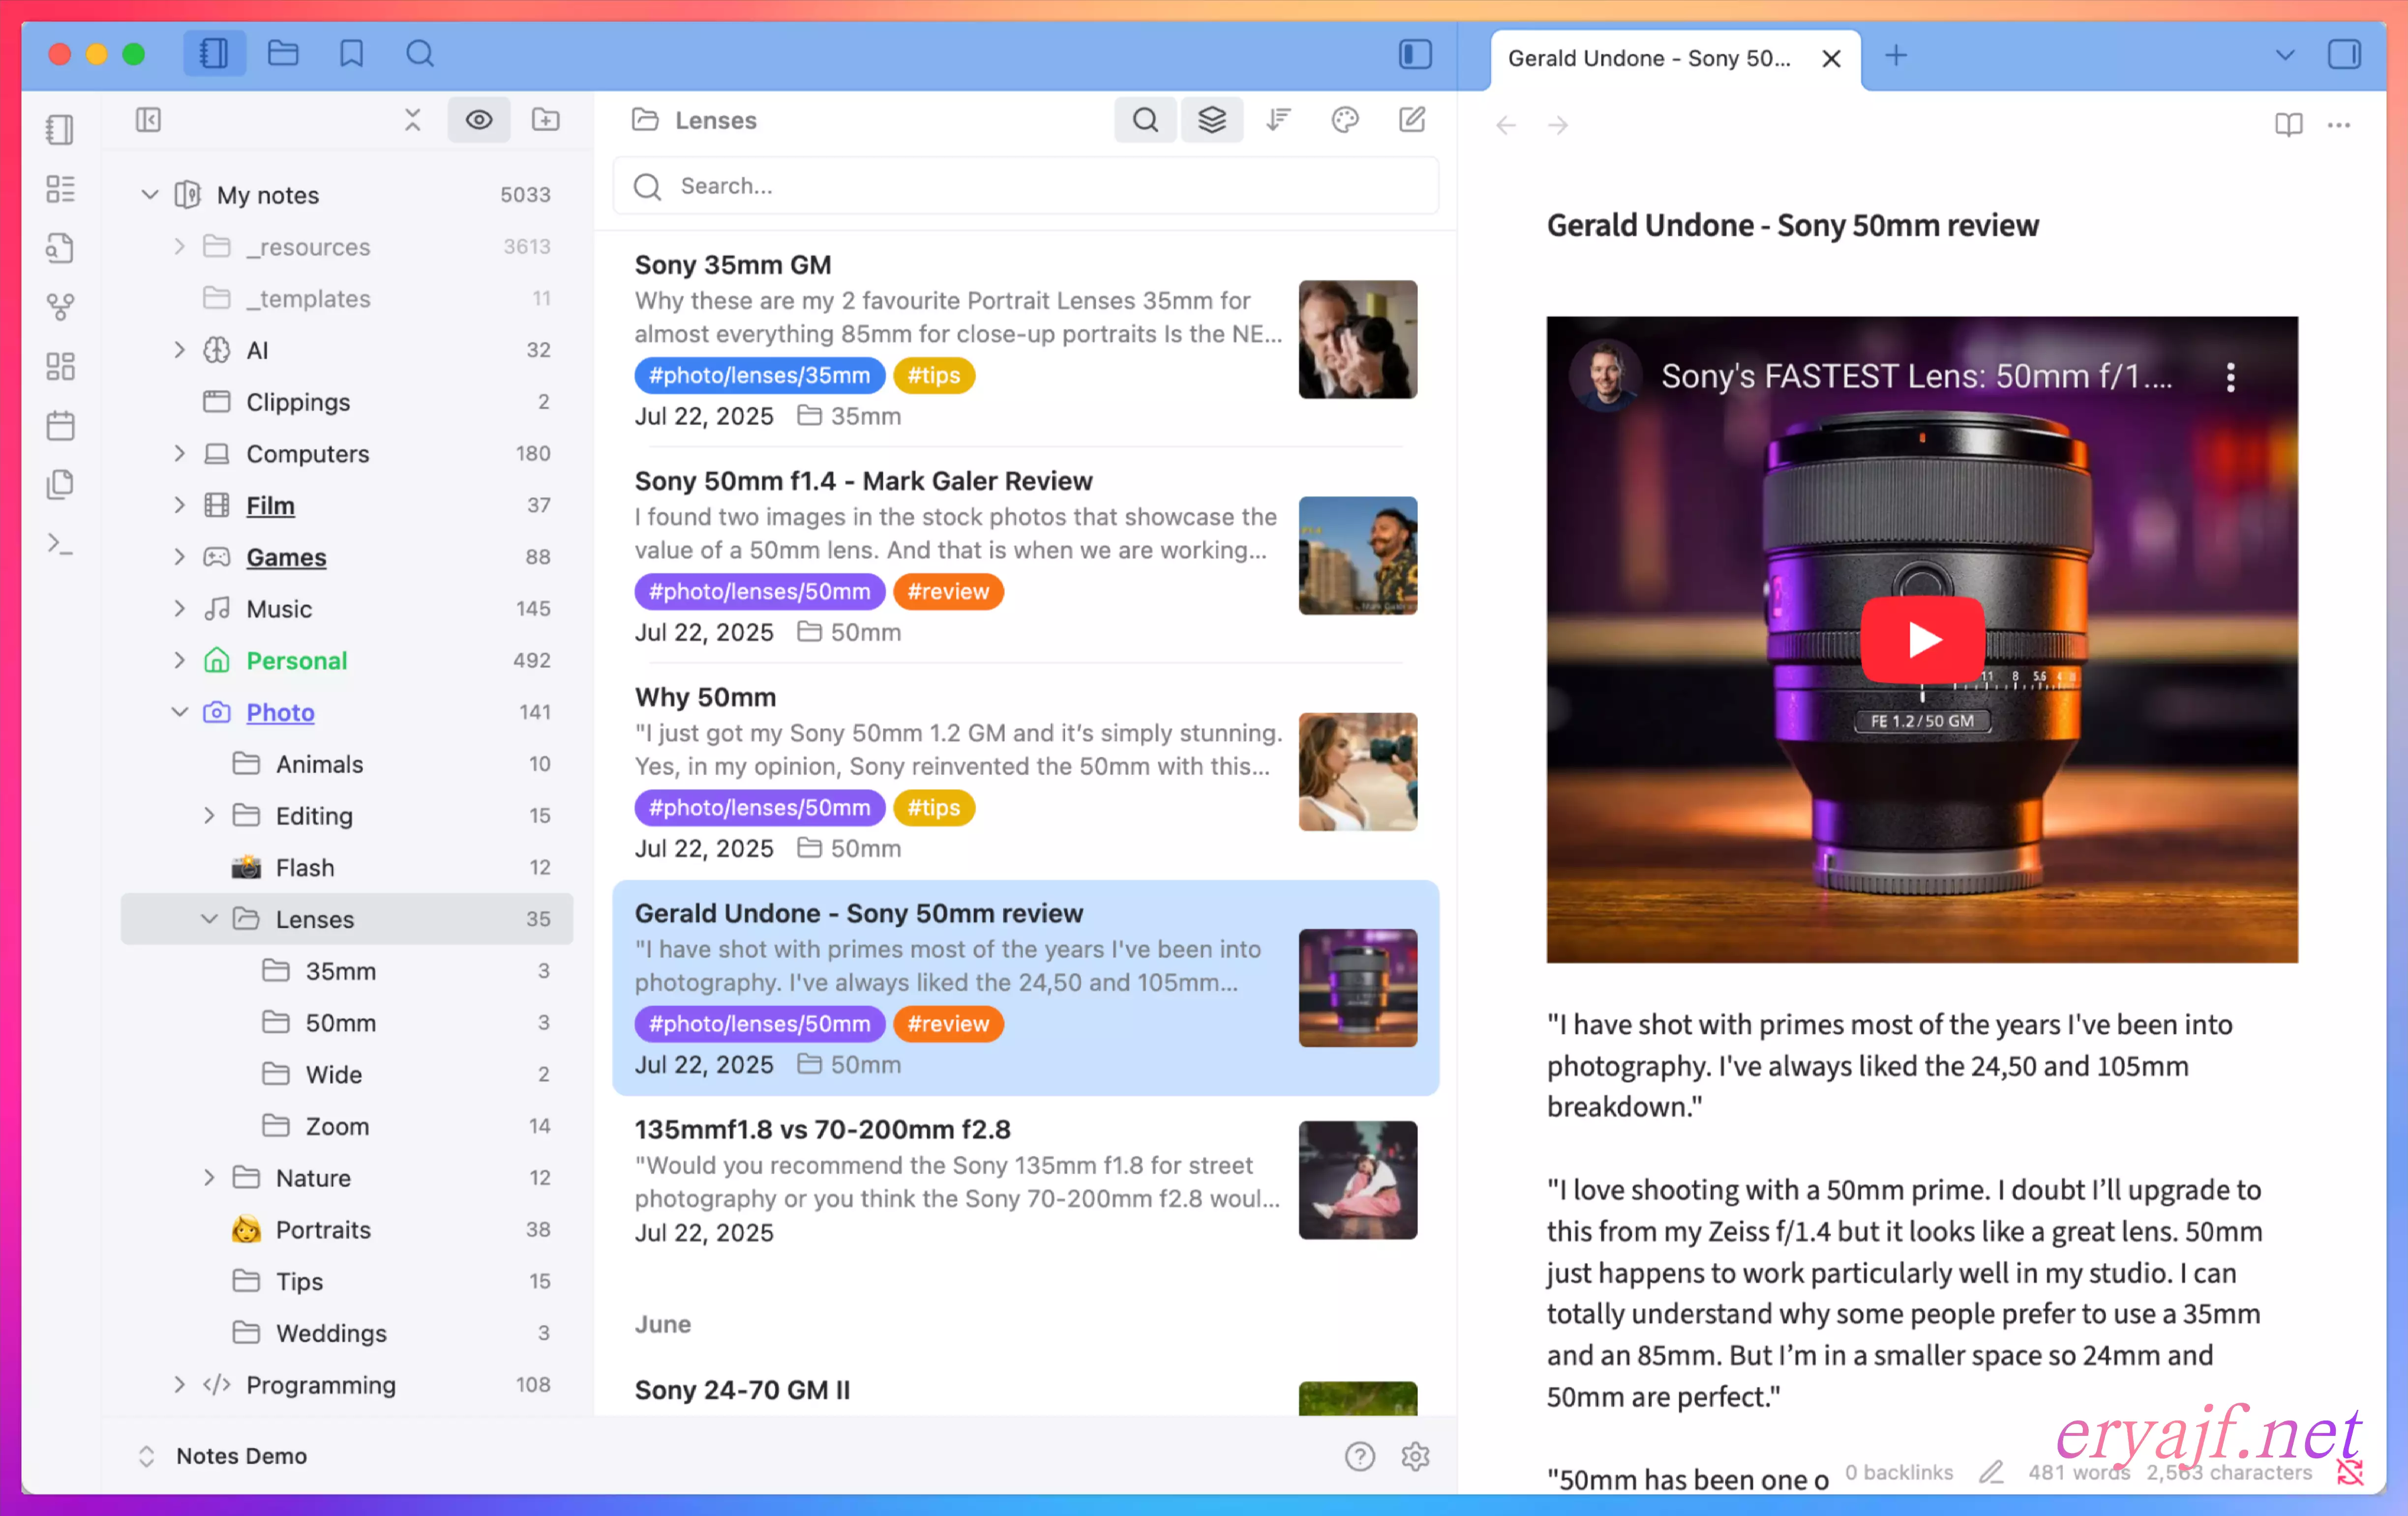The height and width of the screenshot is (1516, 2408).
Task: Toggle the eye visibility button in the navigator
Action: tap(478, 120)
